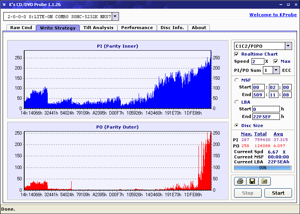Image resolution: width=300 pixels, height=214 pixels.
Task: Click the open folder chart icon
Action: click(x=264, y=181)
